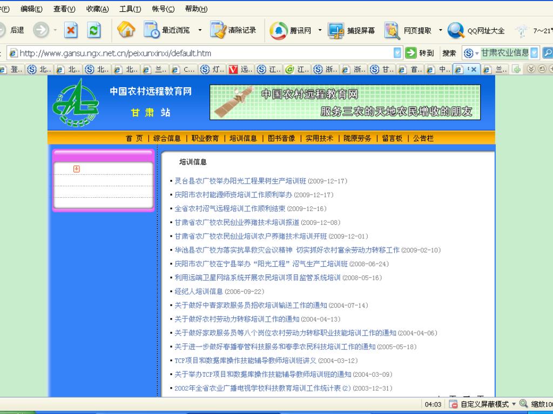Click the red download arrow in the sidebar

tap(77, 169)
